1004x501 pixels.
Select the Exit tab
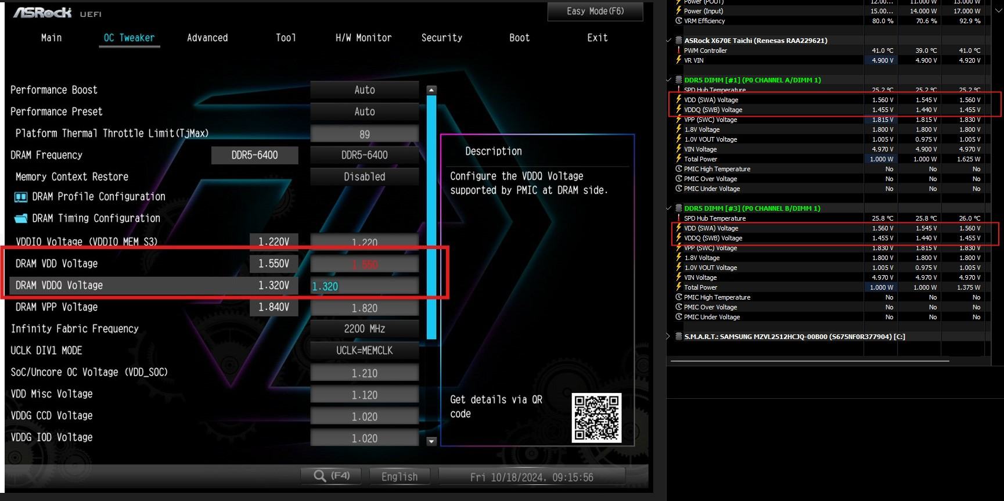click(x=598, y=38)
